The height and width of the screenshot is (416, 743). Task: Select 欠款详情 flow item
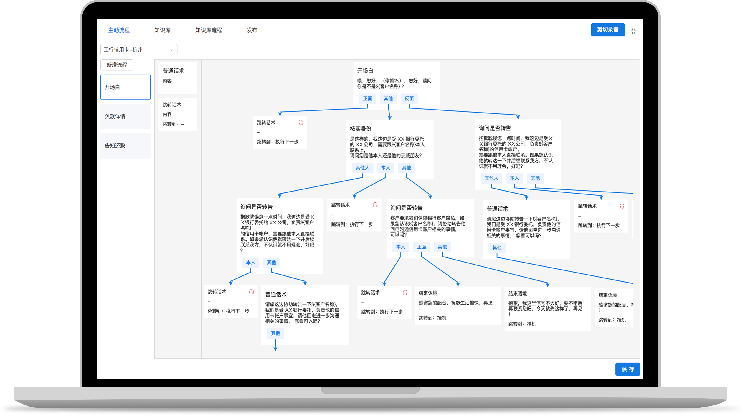click(126, 116)
